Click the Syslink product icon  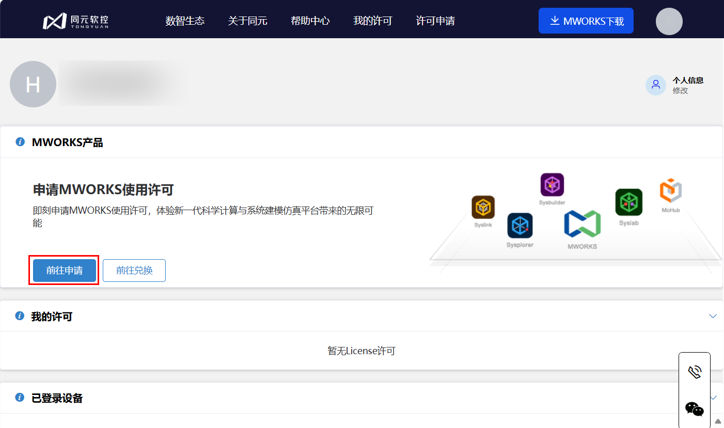pyautogui.click(x=483, y=208)
